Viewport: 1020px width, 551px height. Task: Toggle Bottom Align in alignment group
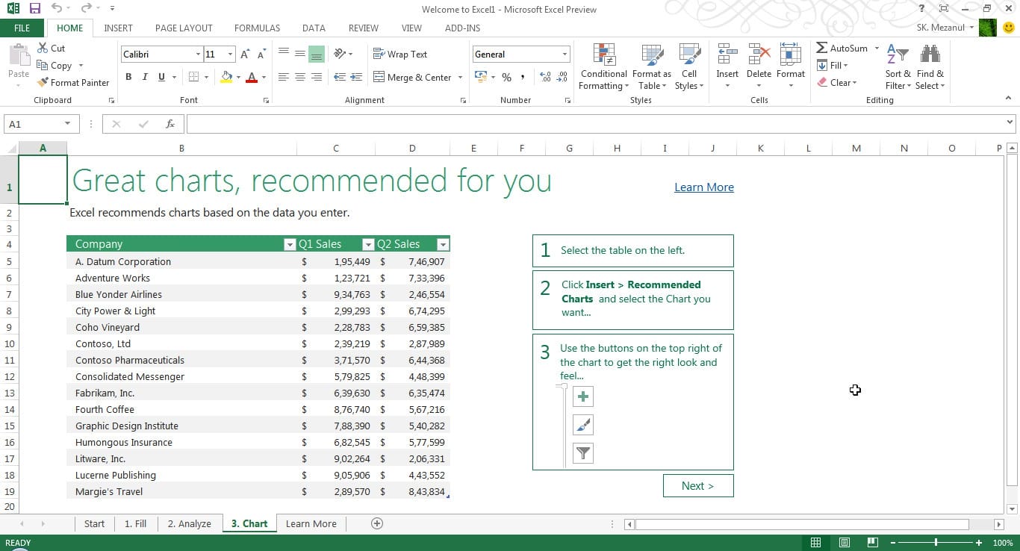[x=317, y=54]
